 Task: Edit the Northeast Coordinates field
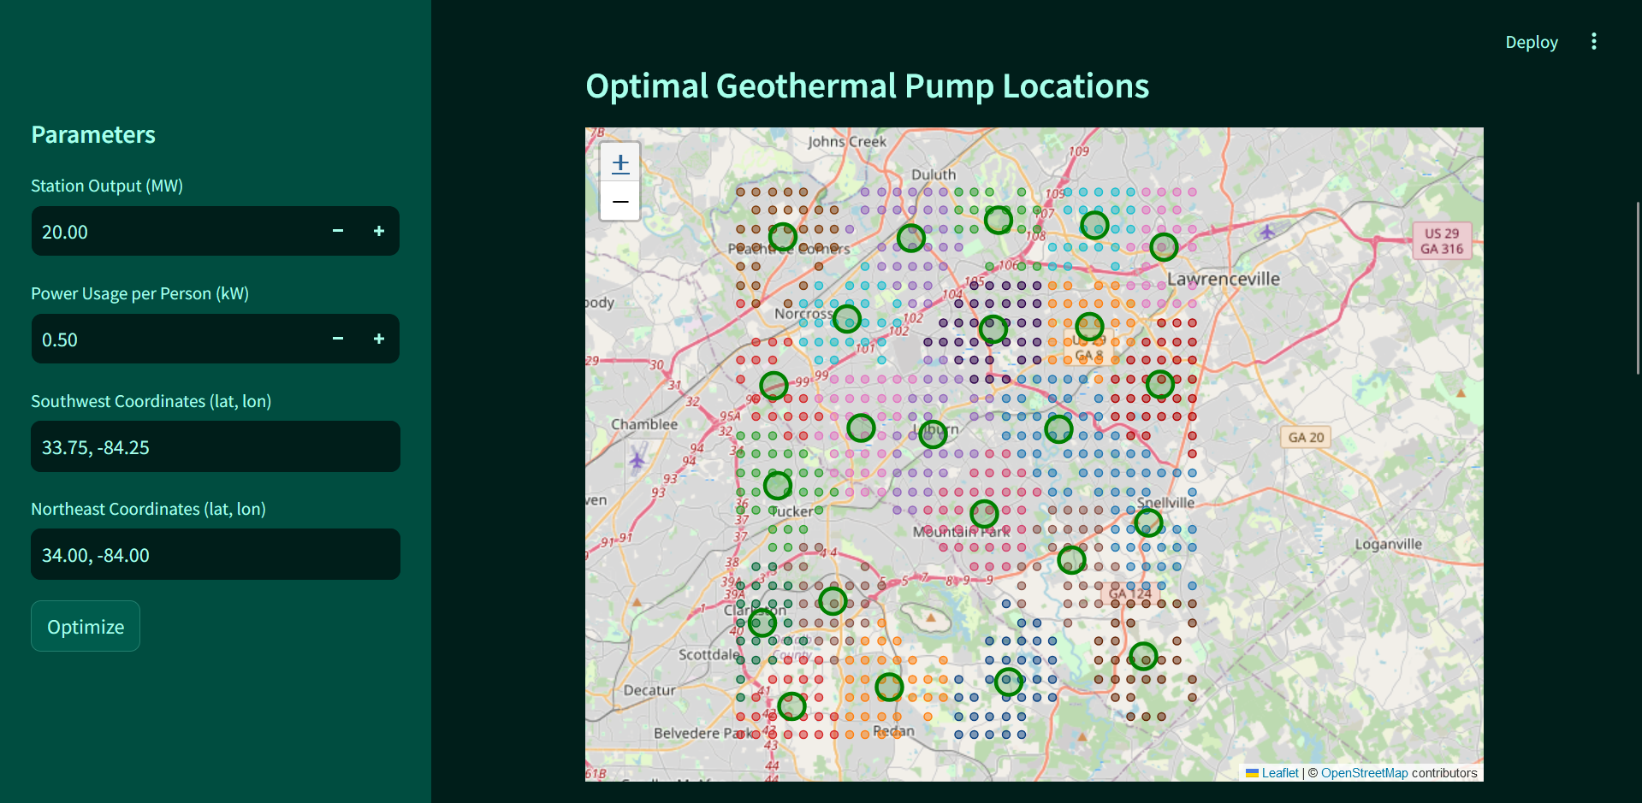click(x=216, y=554)
